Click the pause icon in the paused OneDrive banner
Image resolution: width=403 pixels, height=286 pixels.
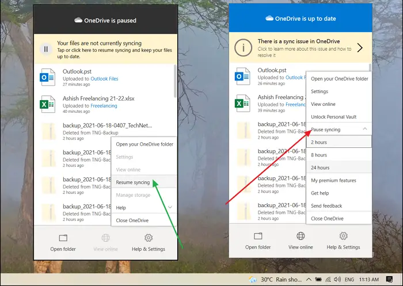tap(46, 49)
